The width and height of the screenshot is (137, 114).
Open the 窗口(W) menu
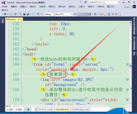tap(111, 7)
